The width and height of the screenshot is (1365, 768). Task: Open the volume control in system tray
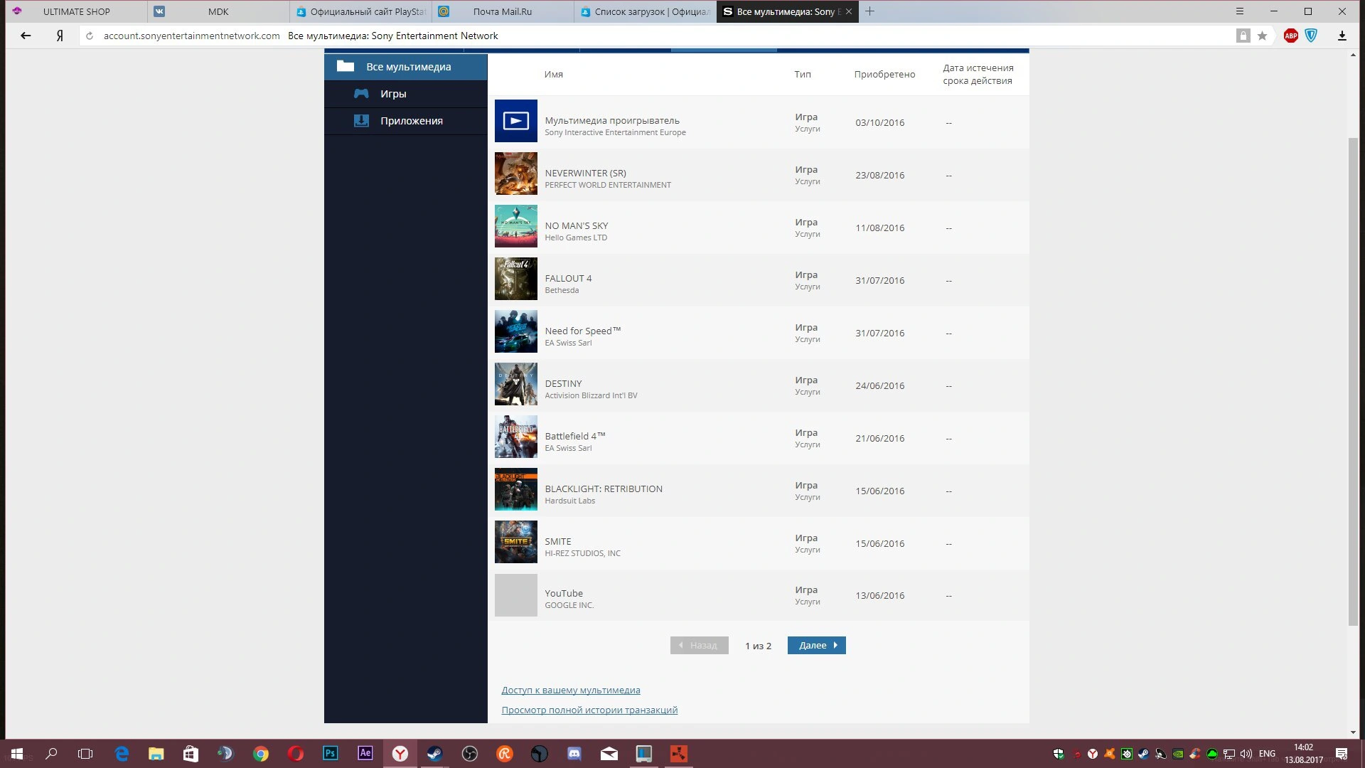coord(1246,754)
